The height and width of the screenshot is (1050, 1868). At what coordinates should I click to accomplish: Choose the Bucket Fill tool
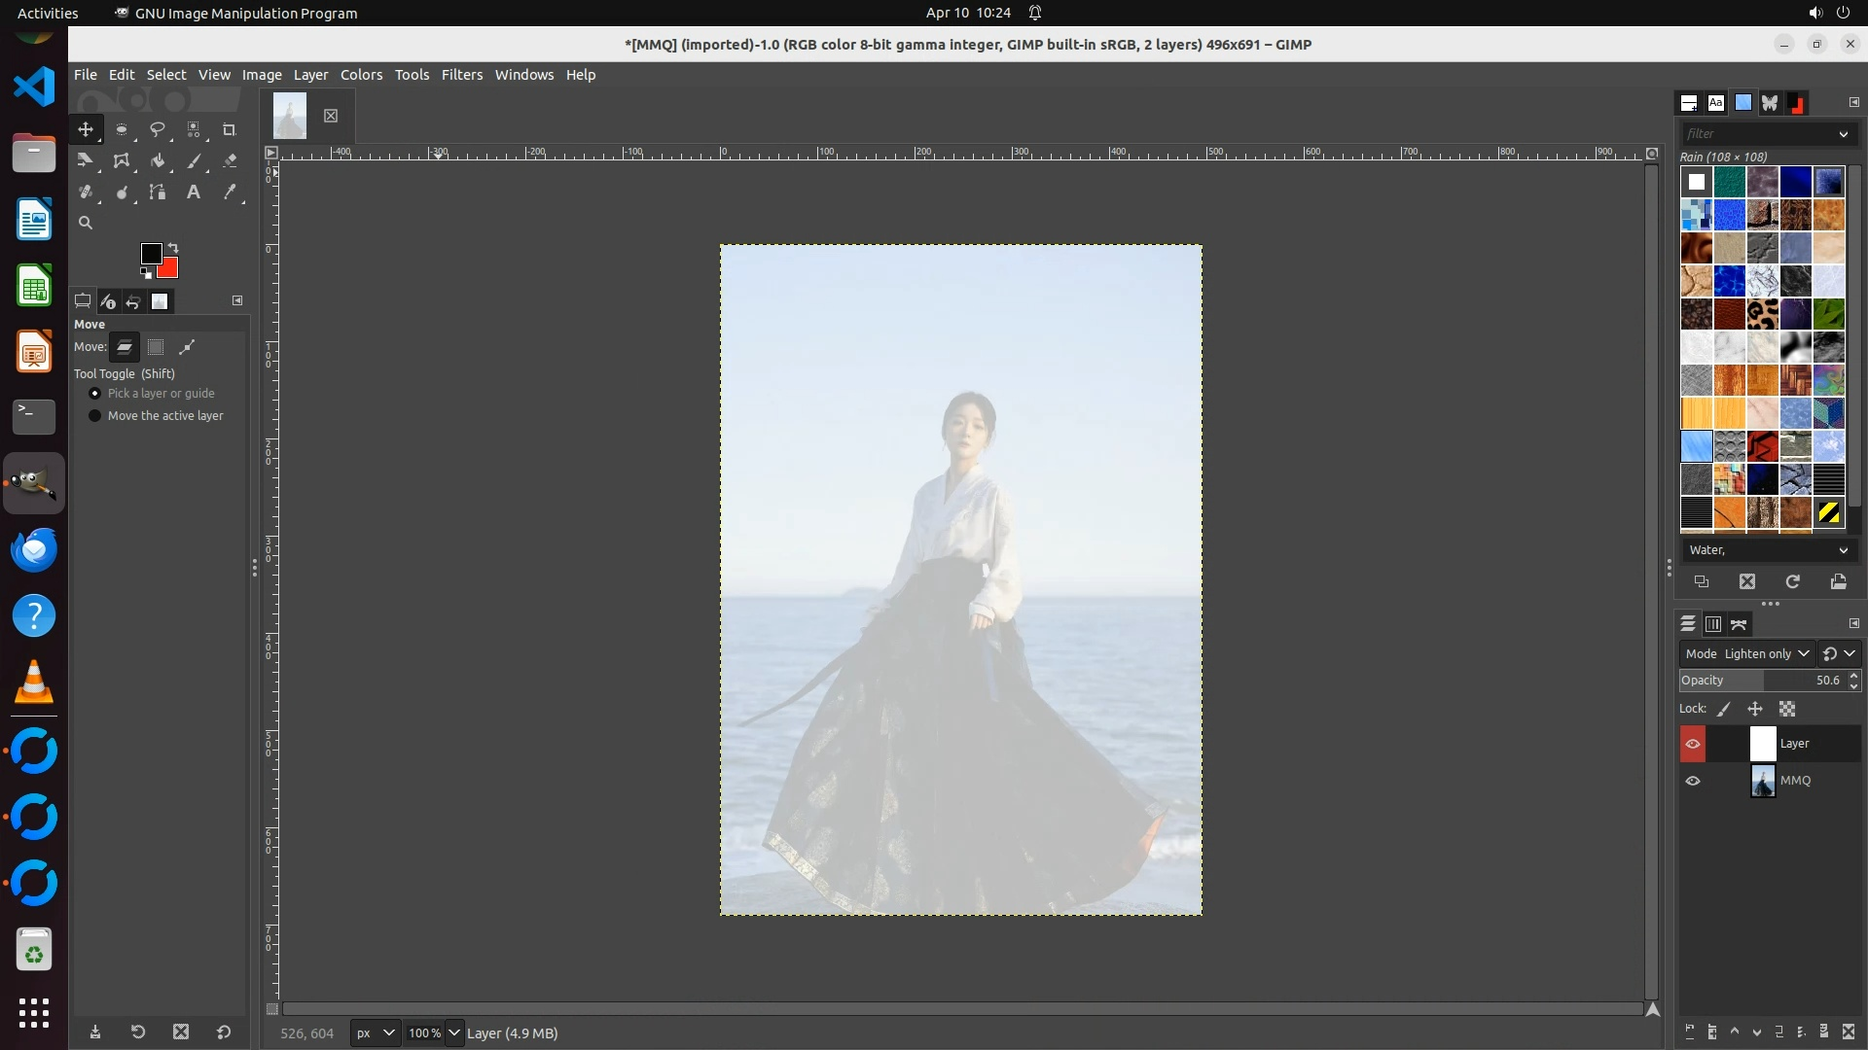point(158,161)
